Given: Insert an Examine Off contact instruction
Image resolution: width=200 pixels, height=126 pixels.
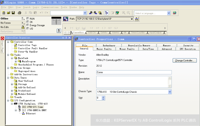Looking at the screenshot, I should pos(98,28).
